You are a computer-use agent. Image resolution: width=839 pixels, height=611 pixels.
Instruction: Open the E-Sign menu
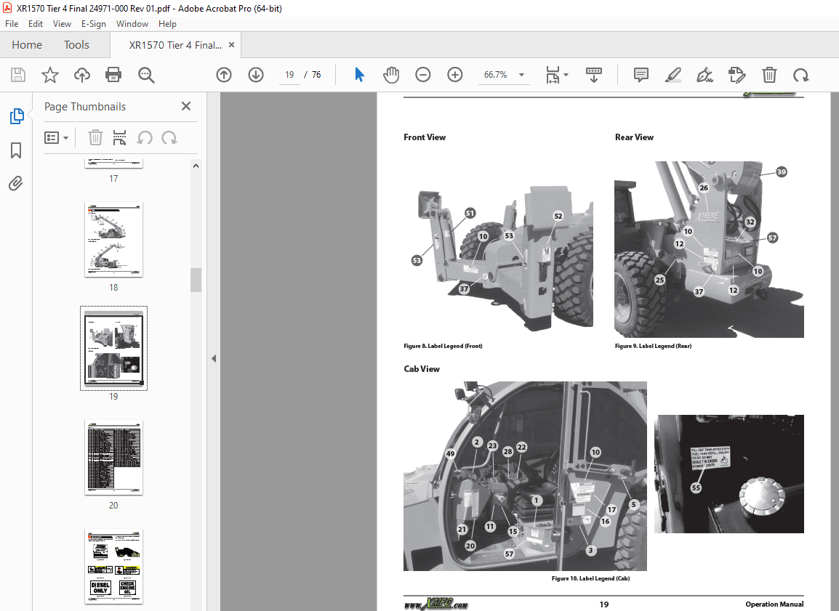tap(94, 23)
